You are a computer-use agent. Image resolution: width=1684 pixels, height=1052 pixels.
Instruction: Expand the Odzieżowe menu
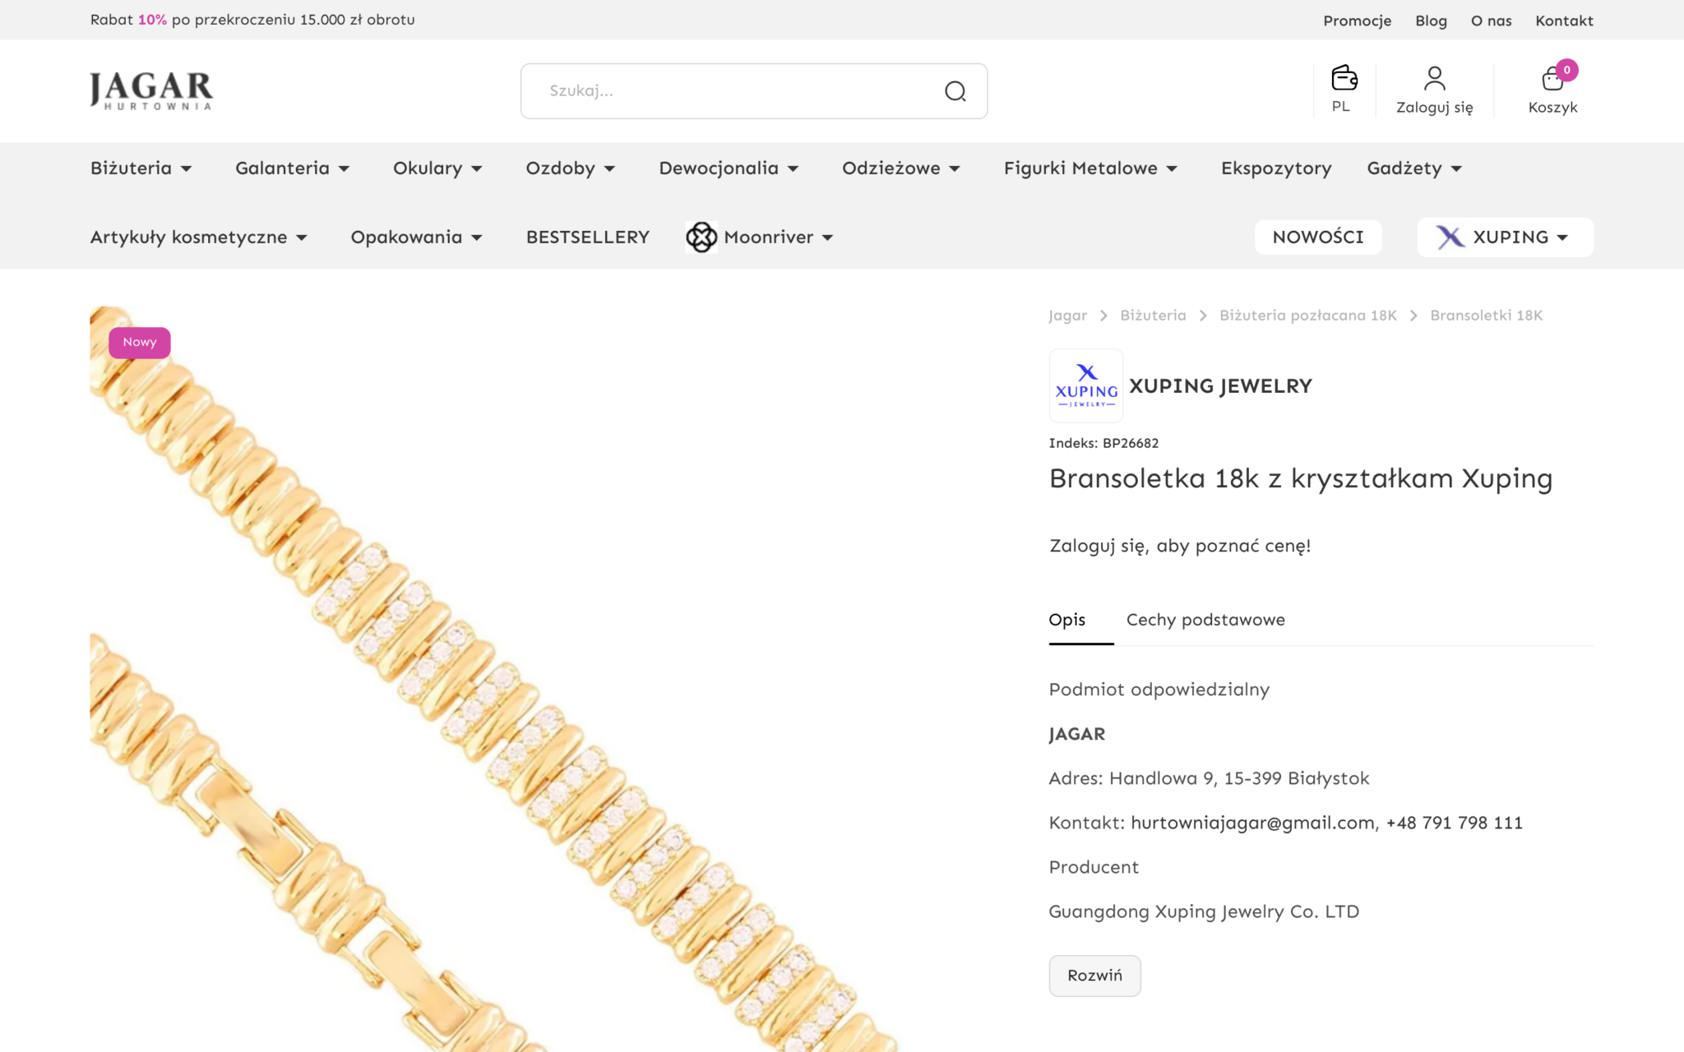pyautogui.click(x=900, y=168)
